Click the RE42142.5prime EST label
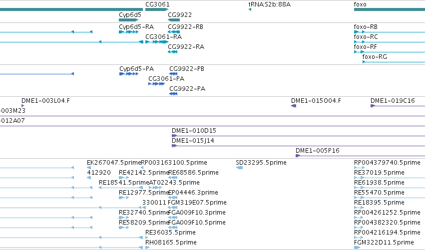This screenshot has height=250, width=425. (x=144, y=173)
